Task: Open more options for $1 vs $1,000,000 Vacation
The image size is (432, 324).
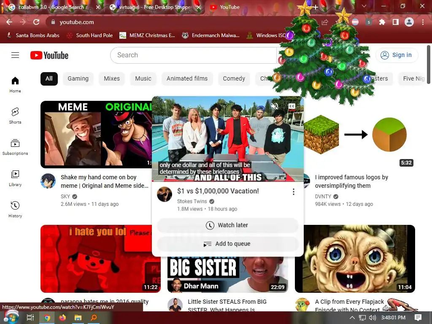Action: (294, 192)
